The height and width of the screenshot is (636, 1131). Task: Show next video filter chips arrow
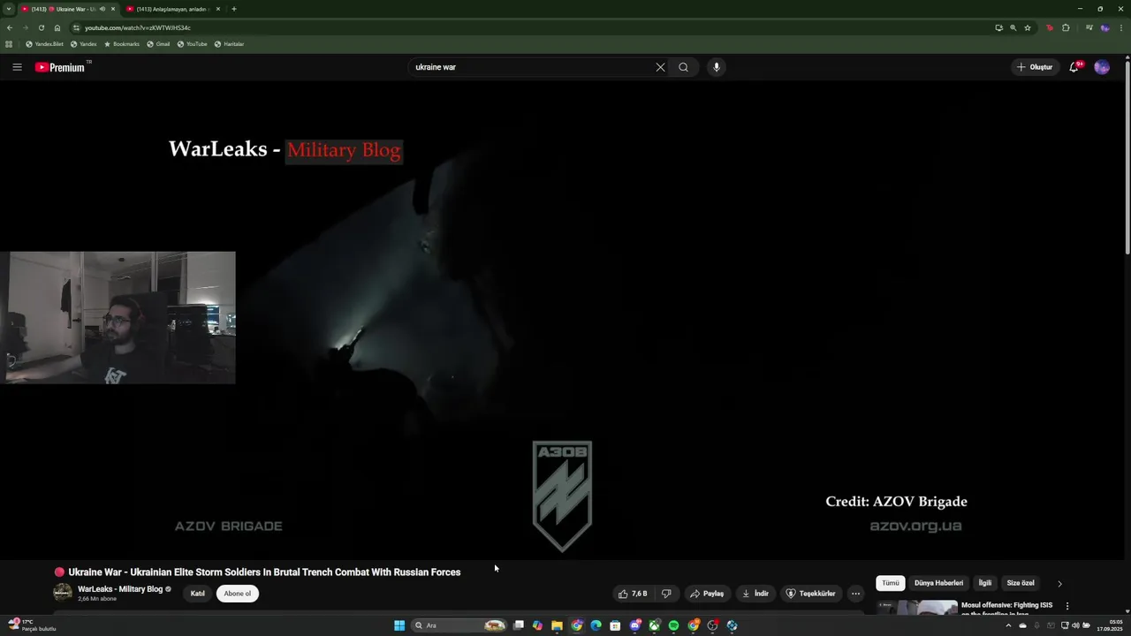1059,583
